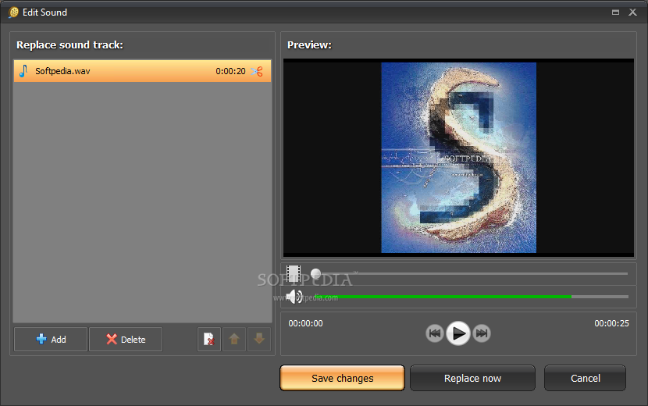Viewport: 648px width, 406px height.
Task: Move the track up with the up arrow
Action: 234,340
